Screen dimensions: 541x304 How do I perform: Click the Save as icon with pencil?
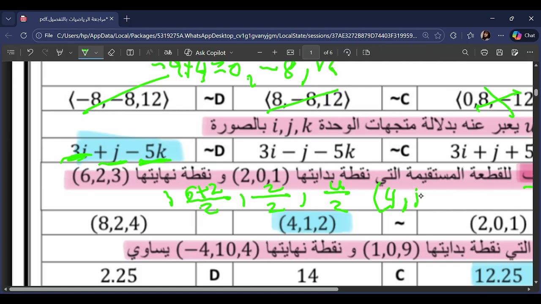click(515, 52)
